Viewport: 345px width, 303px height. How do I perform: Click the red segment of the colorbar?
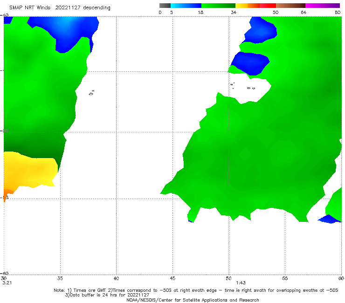tap(268, 6)
